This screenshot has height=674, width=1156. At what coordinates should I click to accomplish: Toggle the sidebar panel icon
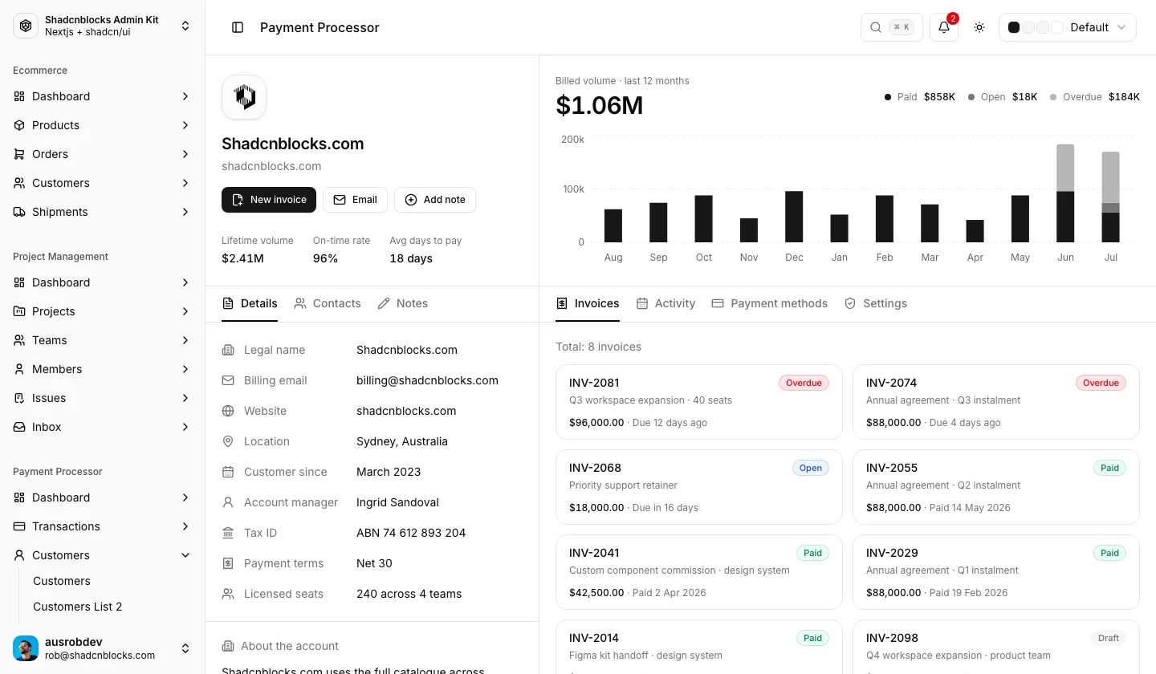[238, 27]
